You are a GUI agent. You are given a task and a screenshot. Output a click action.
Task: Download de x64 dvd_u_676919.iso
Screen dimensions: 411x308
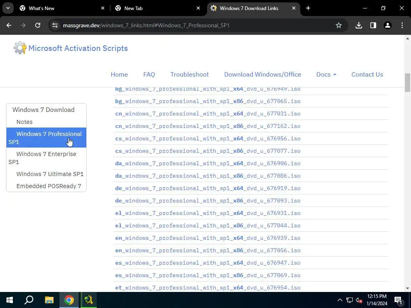point(208,188)
